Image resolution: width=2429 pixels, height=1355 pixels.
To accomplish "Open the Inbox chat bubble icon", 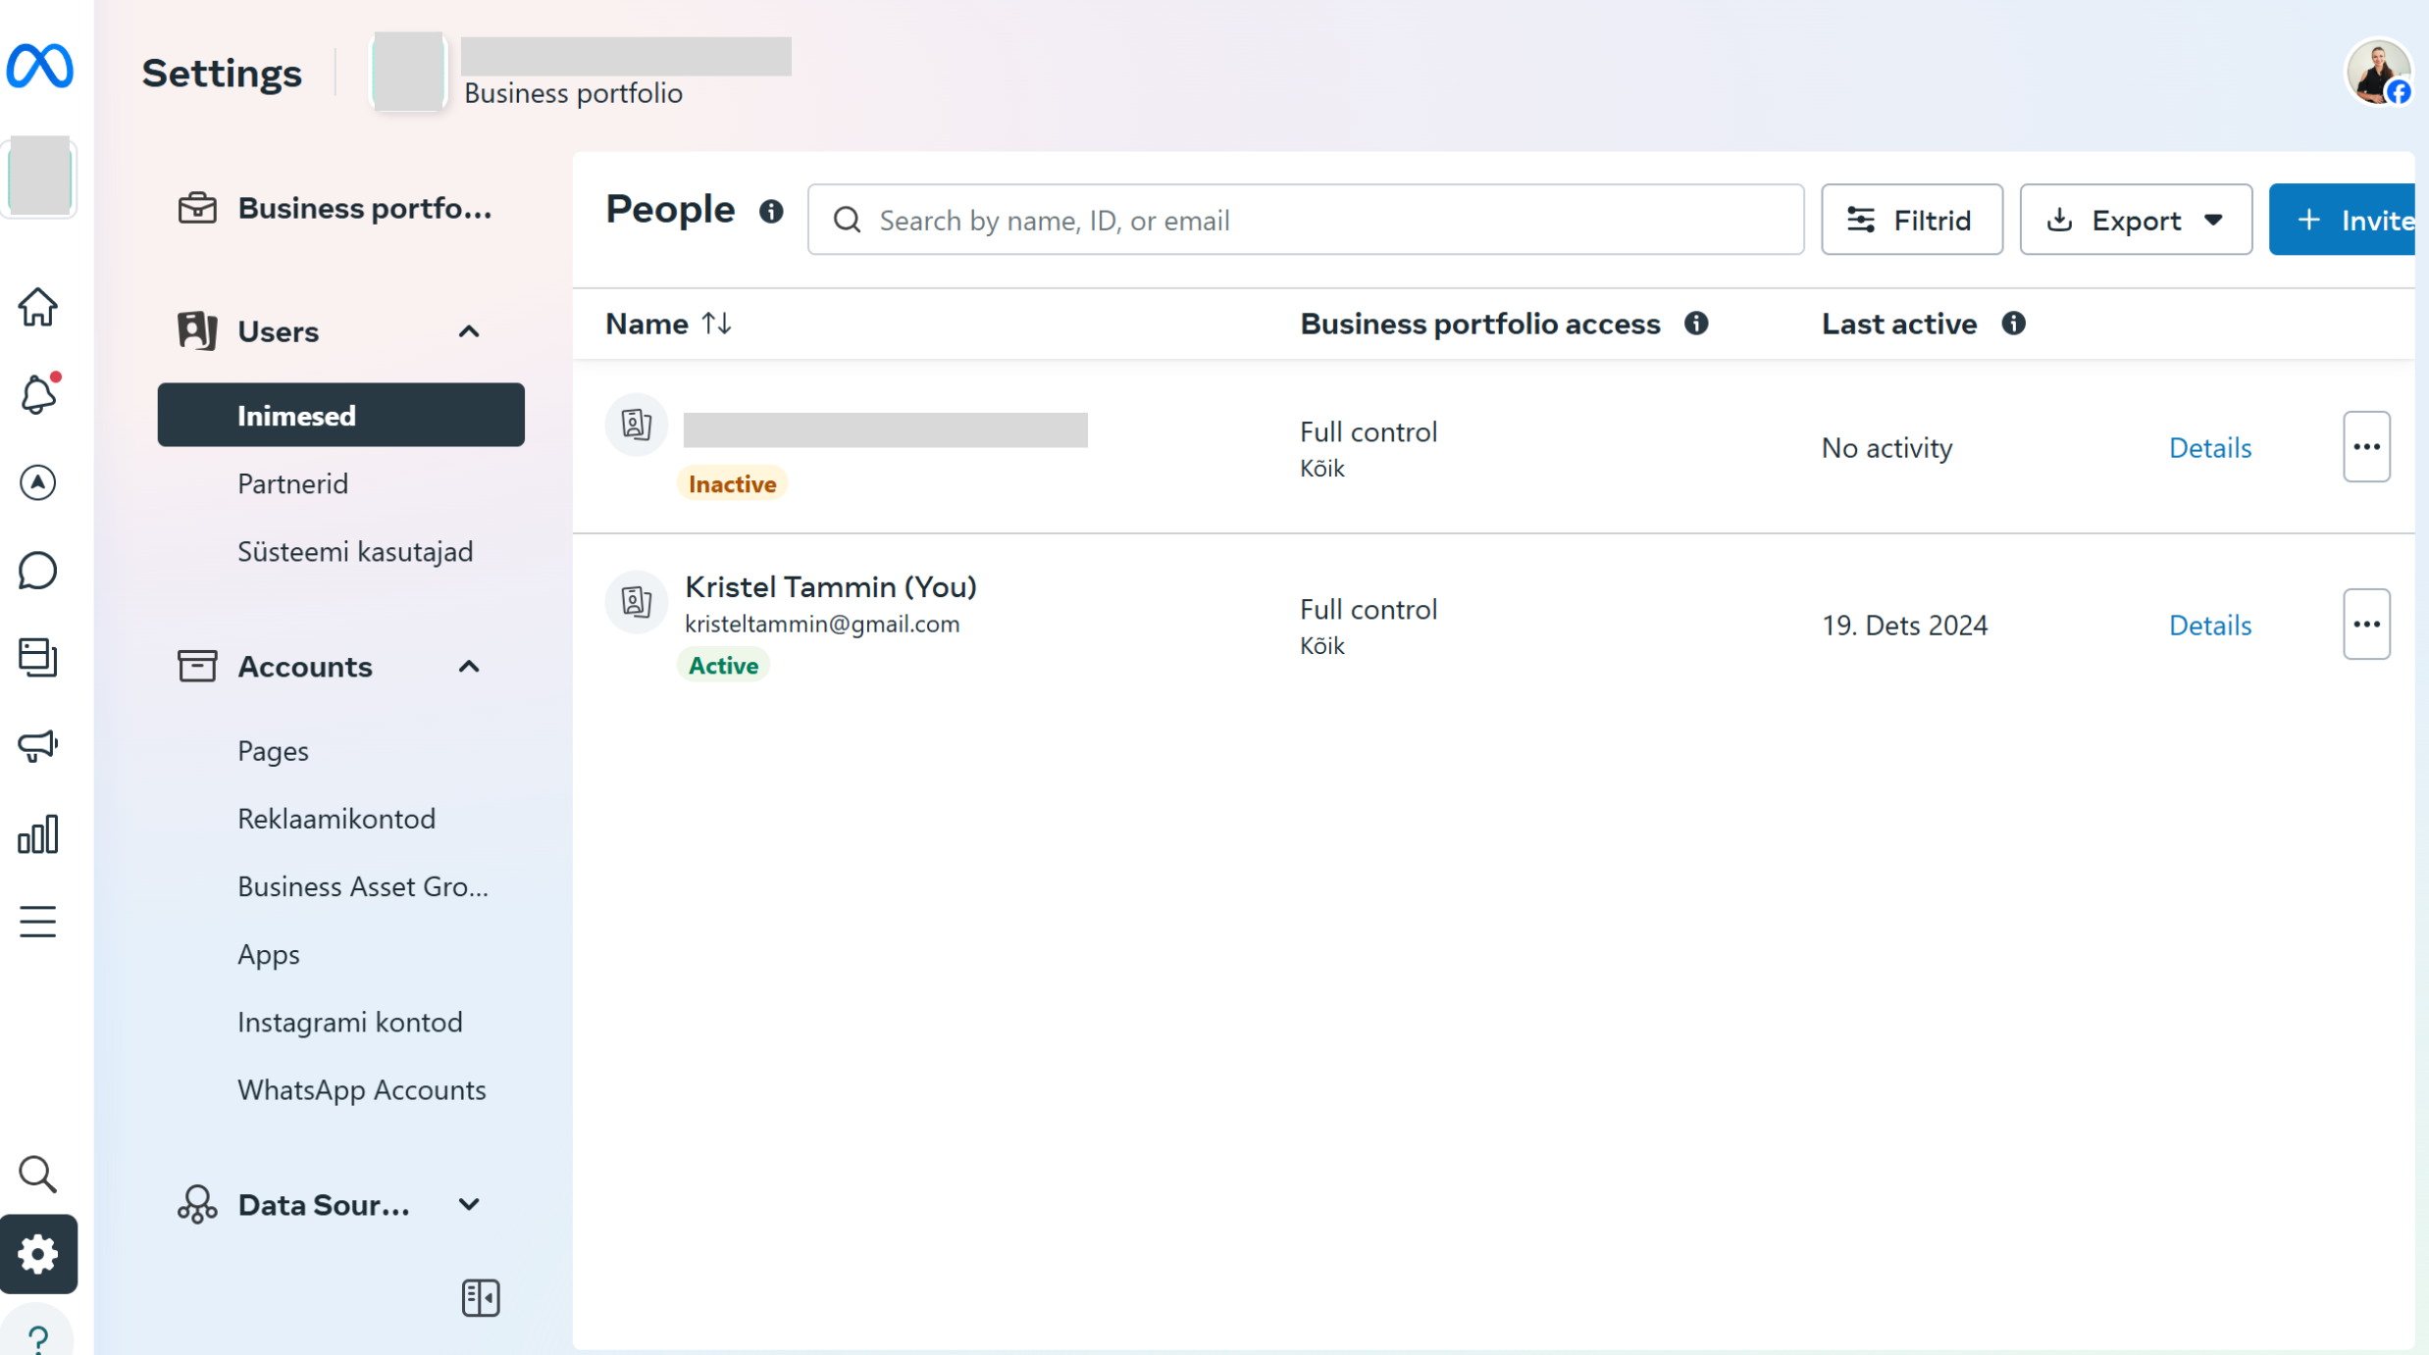I will tap(38, 571).
